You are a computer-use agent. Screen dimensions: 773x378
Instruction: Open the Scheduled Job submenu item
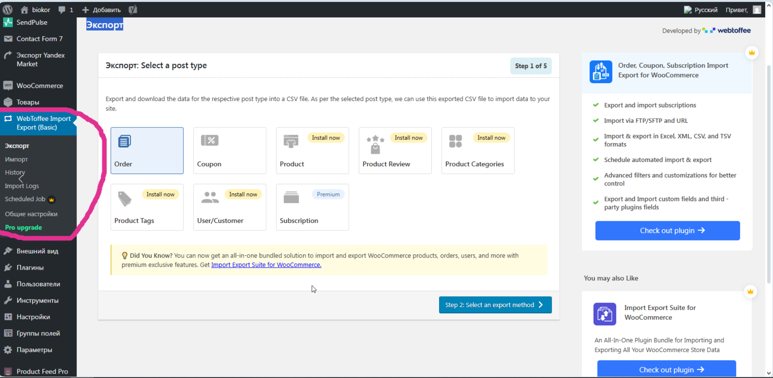pyautogui.click(x=25, y=199)
